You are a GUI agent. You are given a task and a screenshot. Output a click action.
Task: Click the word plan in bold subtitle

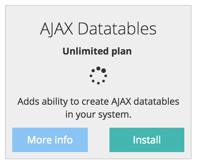click(x=122, y=52)
